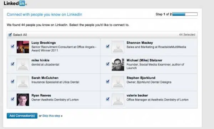Click the name valerie becker
This screenshot has height=129, width=214.
pyautogui.click(x=137, y=95)
